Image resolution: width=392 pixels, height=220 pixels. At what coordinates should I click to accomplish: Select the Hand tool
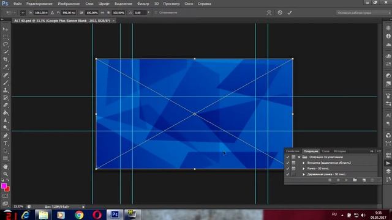coord(6,166)
